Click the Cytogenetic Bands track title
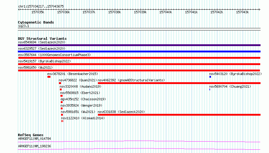Image resolution: width=269 pixels, height=153 pixels. coord(36,22)
